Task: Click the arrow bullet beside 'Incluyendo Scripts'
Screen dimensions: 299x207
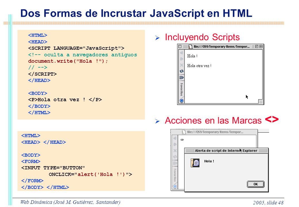Action: (157, 38)
